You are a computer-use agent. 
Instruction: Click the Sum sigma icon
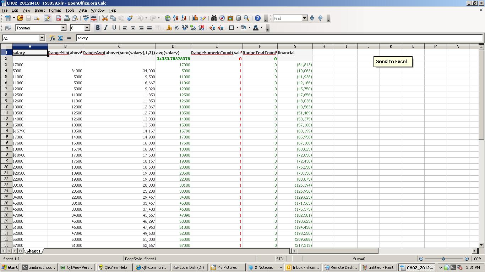coord(60,38)
